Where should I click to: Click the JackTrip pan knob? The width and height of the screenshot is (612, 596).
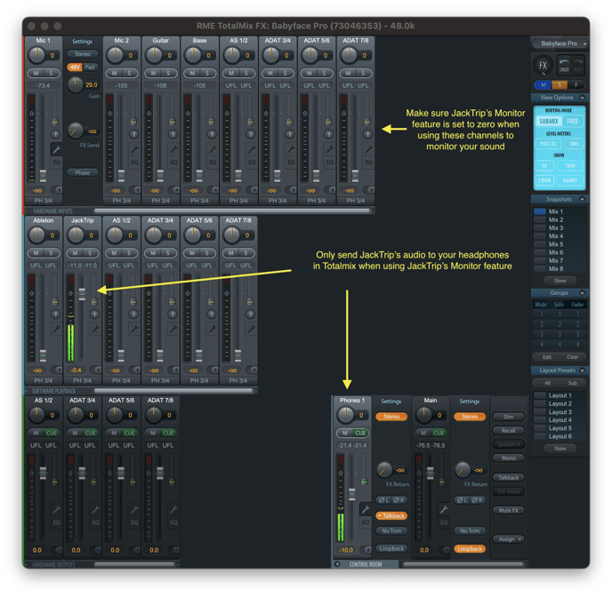click(76, 234)
